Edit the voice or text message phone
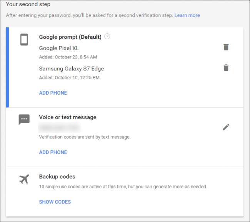The height and width of the screenshot is (222, 250). coord(226,127)
